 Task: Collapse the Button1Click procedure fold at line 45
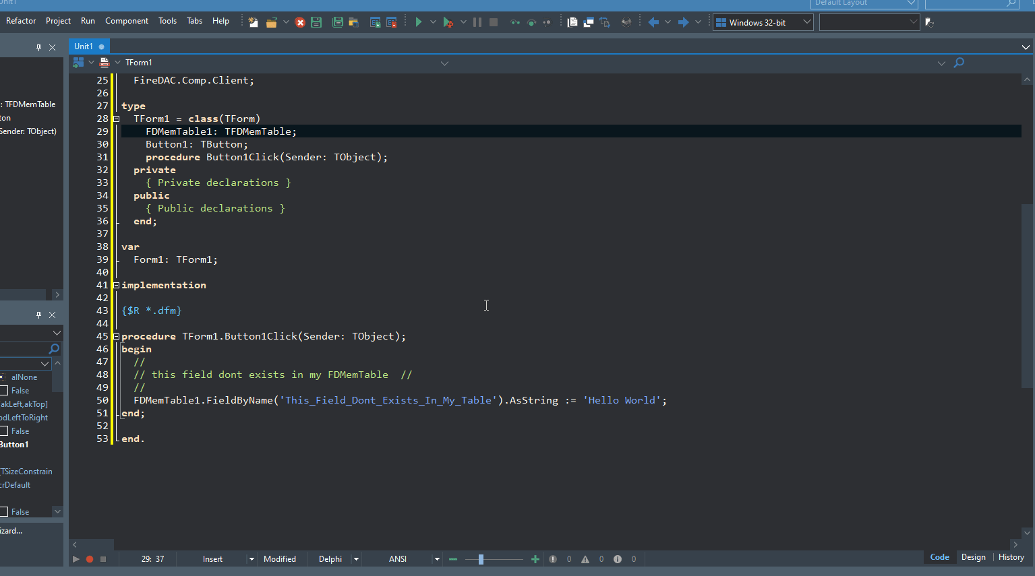coord(116,336)
